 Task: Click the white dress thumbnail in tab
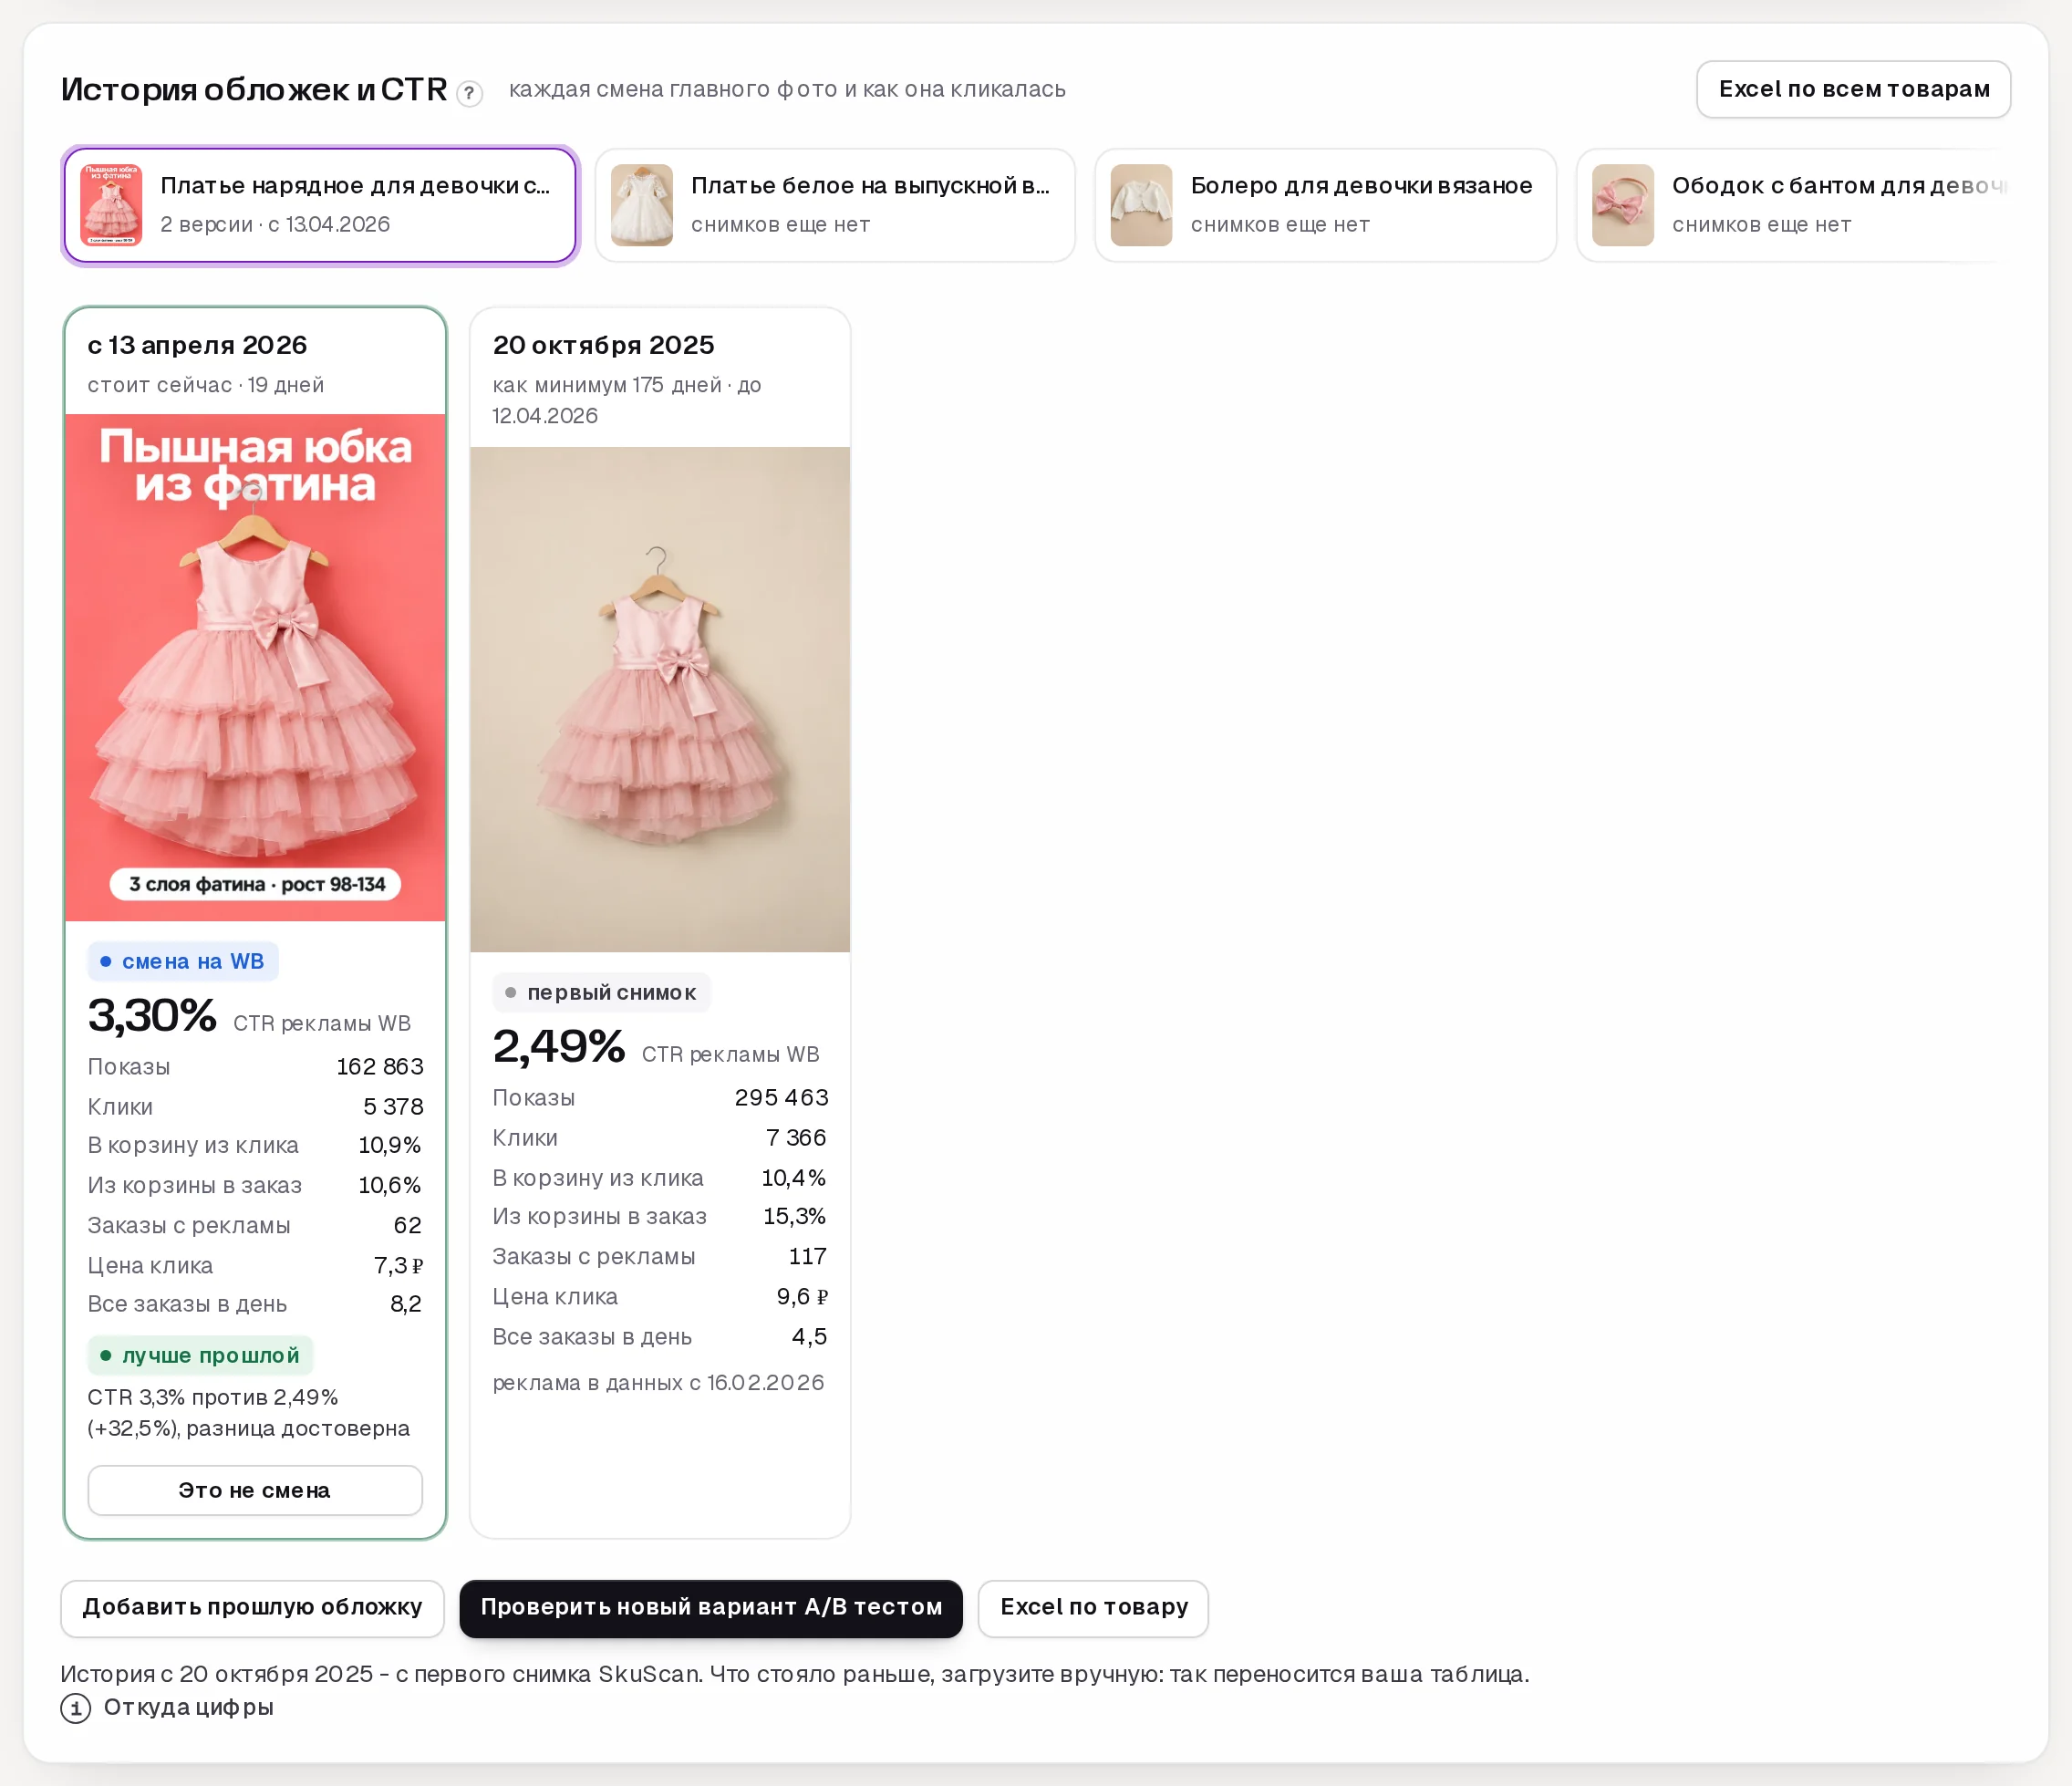click(642, 205)
